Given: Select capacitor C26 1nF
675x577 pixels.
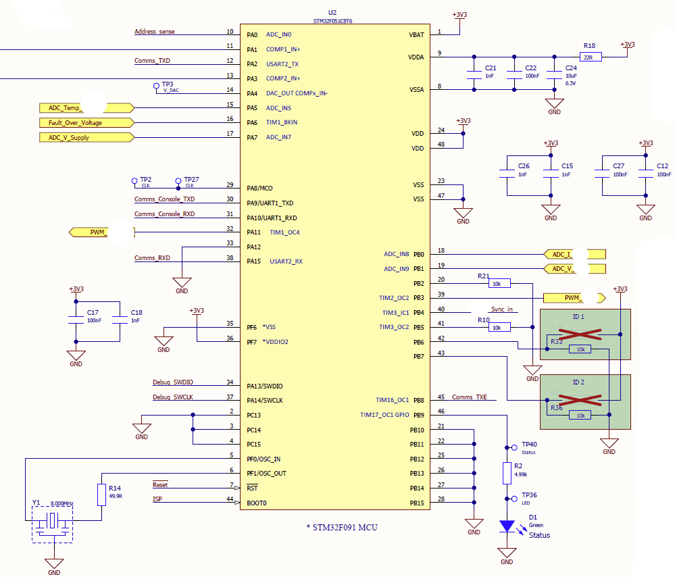Looking at the screenshot, I should pyautogui.click(x=507, y=174).
